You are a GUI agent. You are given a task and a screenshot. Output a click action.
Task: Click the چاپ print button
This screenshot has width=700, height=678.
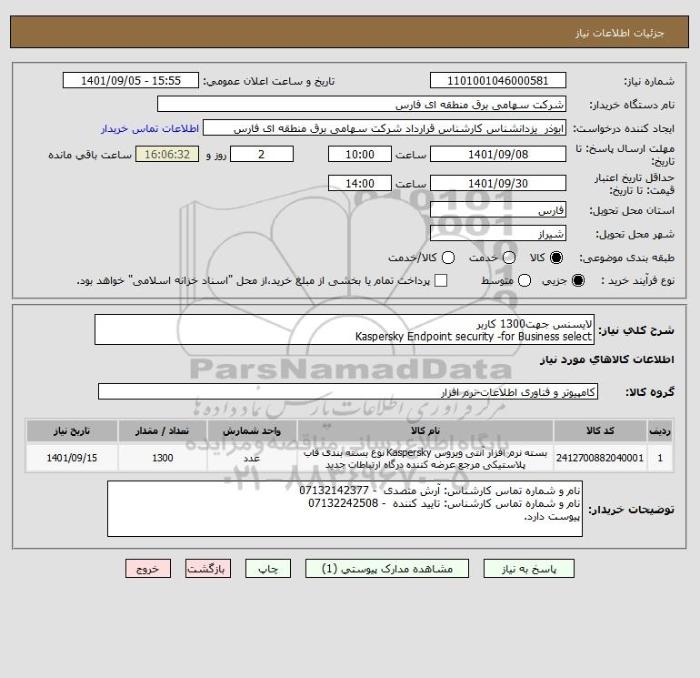tap(268, 569)
